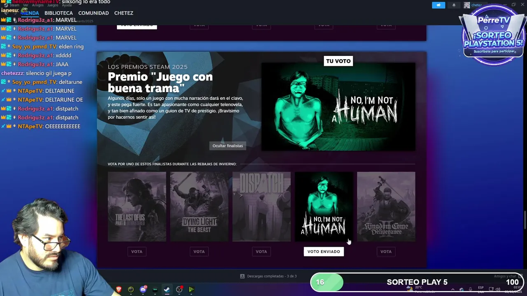527x296 pixels.
Task: Open the Brave browser taskbar icon
Action: point(119,289)
